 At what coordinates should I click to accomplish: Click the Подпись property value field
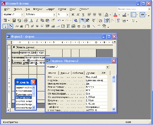tap(96, 80)
